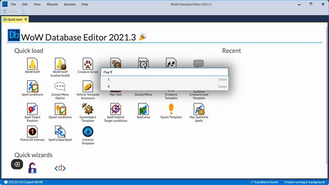
Task: Click the speech bubble icon above Creature Loot Template
Action: [x=198, y=63]
